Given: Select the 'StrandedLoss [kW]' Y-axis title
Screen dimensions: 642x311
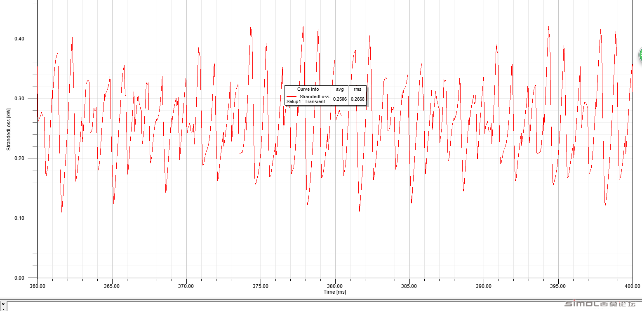Looking at the screenshot, I should click(x=8, y=129).
